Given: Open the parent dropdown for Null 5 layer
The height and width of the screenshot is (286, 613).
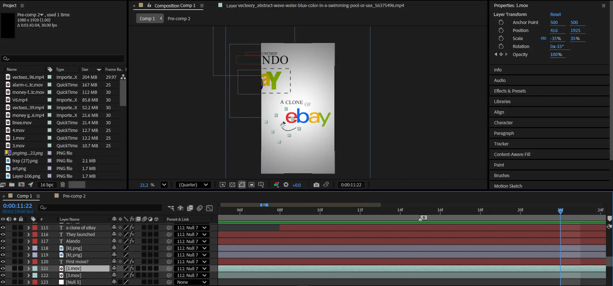Looking at the screenshot, I should click(191, 282).
